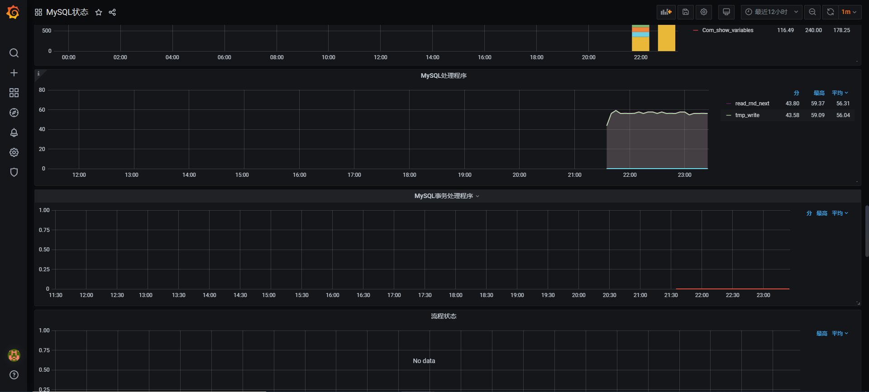
Task: Open color picker for Com_show_variables series line
Action: coord(696,30)
